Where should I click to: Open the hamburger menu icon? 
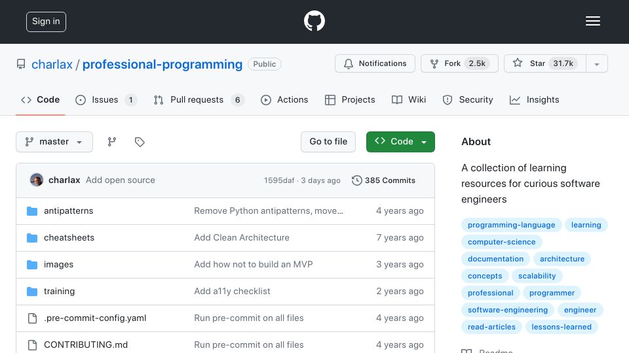pyautogui.click(x=592, y=21)
